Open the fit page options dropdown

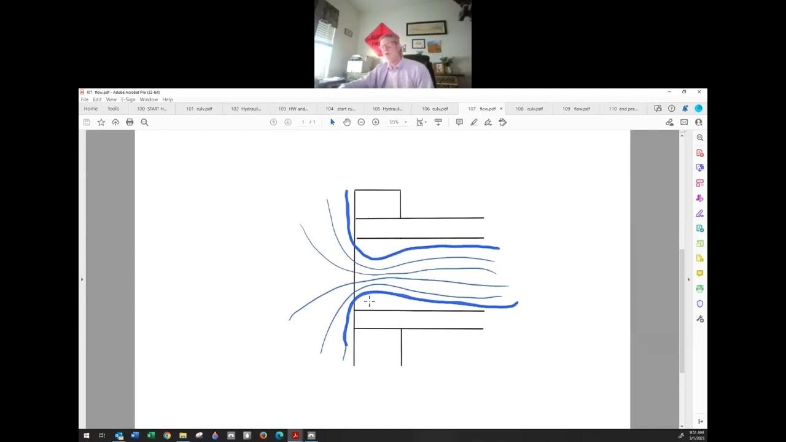(x=421, y=122)
